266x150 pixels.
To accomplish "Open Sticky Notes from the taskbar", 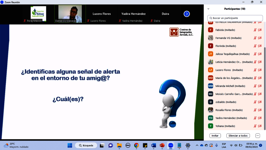I will tap(145, 145).
